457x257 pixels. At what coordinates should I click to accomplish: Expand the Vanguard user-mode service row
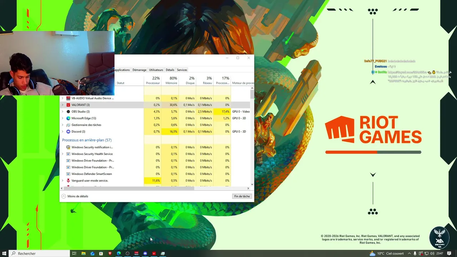tap(62, 181)
